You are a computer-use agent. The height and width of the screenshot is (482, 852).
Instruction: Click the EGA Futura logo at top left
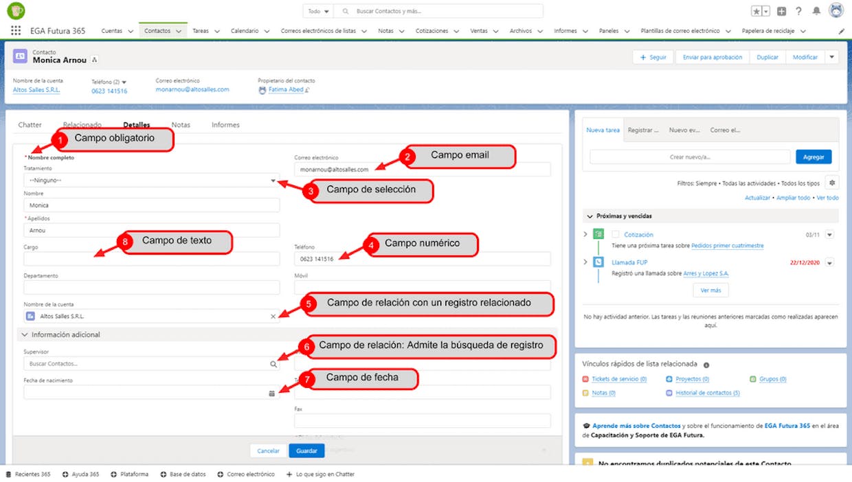16,10
